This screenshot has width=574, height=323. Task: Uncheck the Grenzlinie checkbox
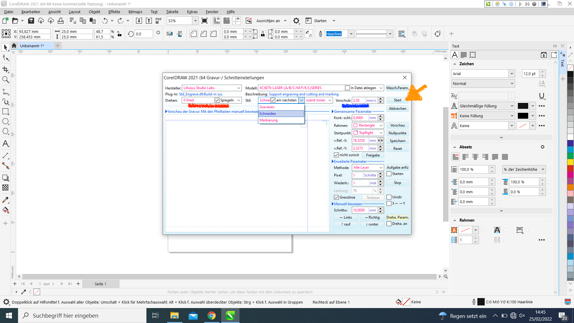pyautogui.click(x=336, y=197)
